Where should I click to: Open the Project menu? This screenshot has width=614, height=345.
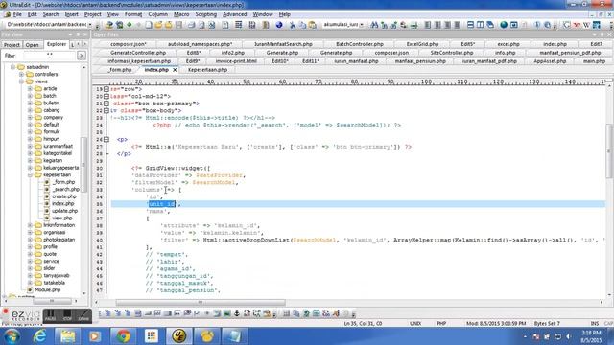[93, 14]
